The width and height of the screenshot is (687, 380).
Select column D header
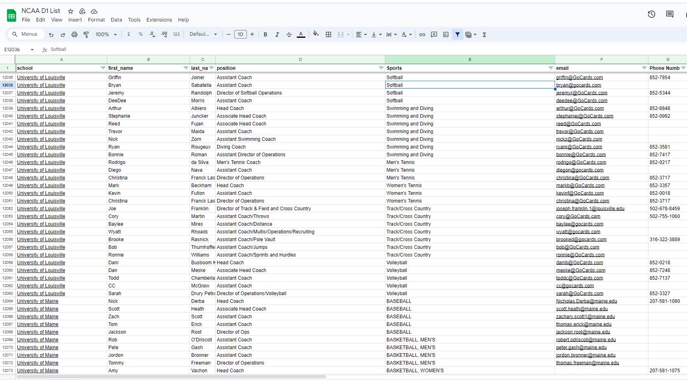click(300, 60)
